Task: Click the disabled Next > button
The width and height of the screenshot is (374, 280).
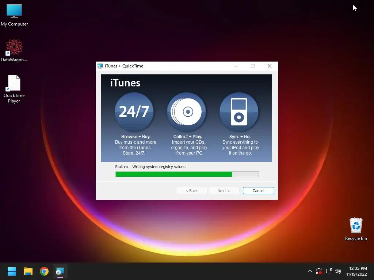Action: (224, 191)
